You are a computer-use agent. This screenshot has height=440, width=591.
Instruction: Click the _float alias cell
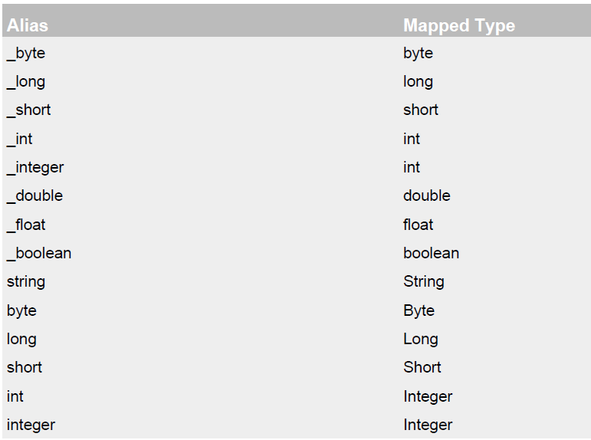coord(26,225)
